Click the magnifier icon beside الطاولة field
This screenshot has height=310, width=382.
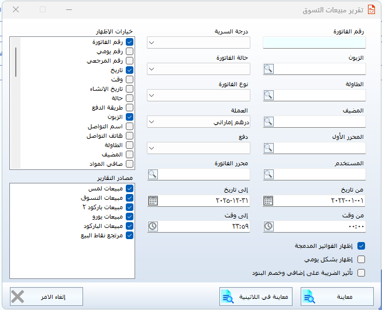pos(269,96)
